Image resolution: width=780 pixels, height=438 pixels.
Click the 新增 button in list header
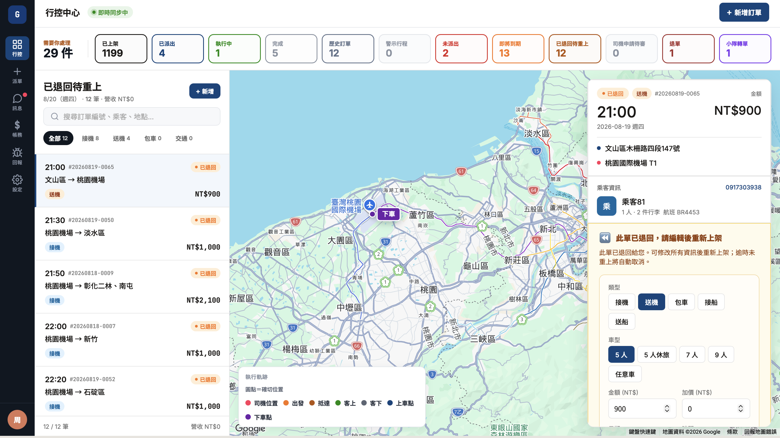point(205,91)
